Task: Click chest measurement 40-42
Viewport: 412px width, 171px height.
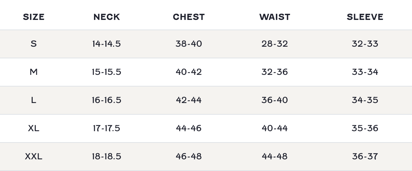Action: coord(189,72)
